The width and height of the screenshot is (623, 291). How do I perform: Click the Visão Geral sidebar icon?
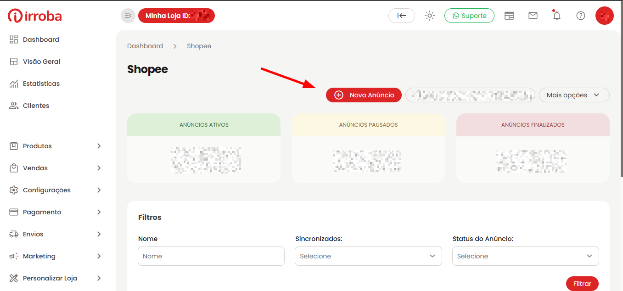14,62
